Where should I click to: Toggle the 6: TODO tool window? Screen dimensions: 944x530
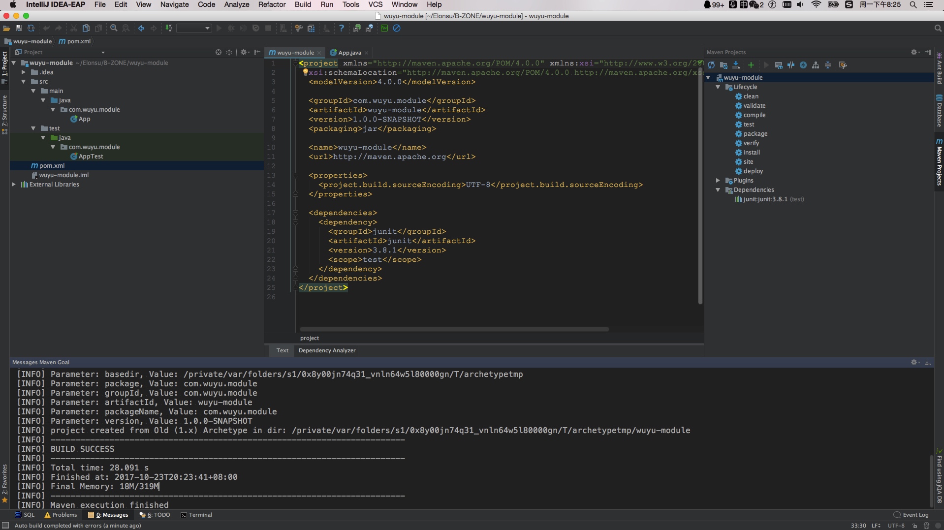pyautogui.click(x=155, y=515)
